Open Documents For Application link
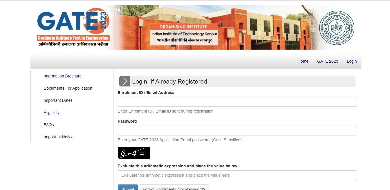The width and height of the screenshot is (390, 190). [68, 88]
